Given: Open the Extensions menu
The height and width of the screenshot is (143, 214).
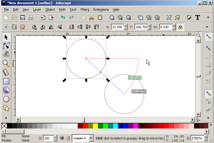Looking at the screenshot, I should pyautogui.click(x=101, y=9).
